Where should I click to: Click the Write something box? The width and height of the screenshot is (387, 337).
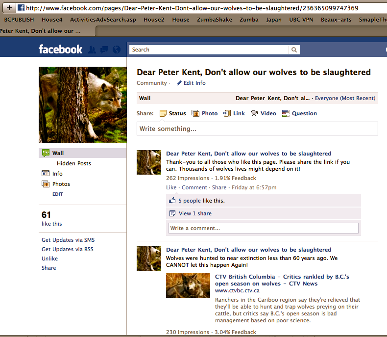coord(257,129)
